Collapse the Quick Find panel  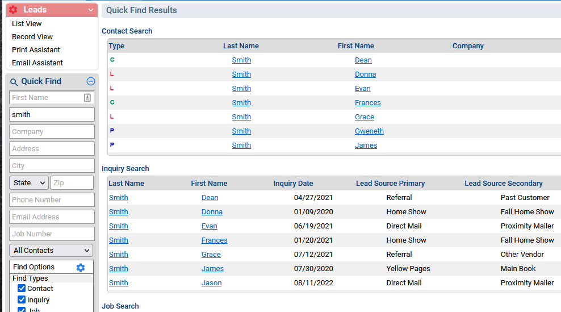[91, 81]
